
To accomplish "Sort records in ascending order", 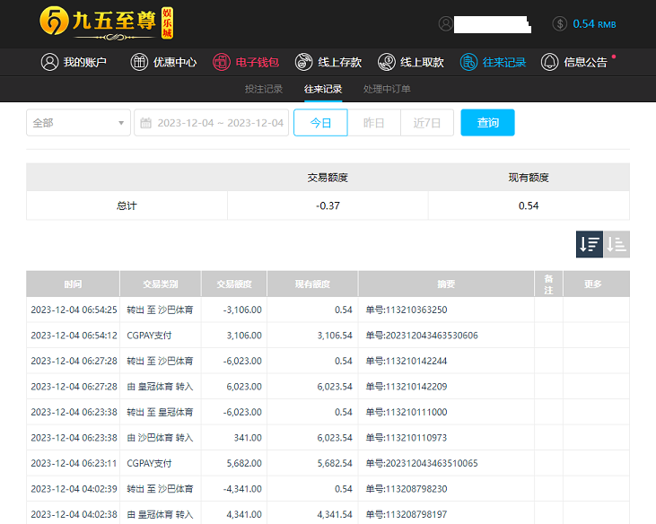I will tap(617, 244).
